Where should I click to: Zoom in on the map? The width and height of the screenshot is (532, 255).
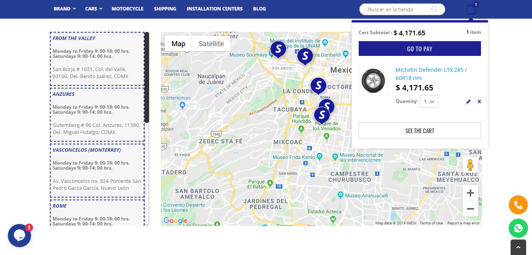[x=470, y=193]
